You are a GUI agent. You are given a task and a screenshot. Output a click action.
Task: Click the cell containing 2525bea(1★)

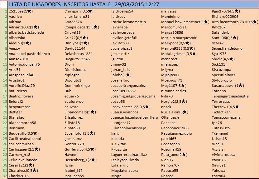click(21, 11)
